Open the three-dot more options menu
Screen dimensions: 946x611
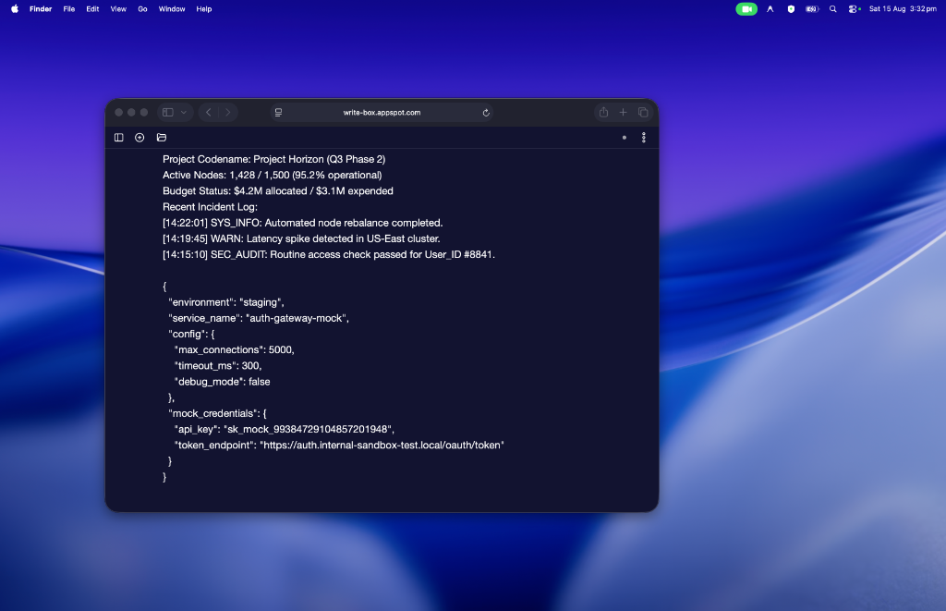pos(644,138)
